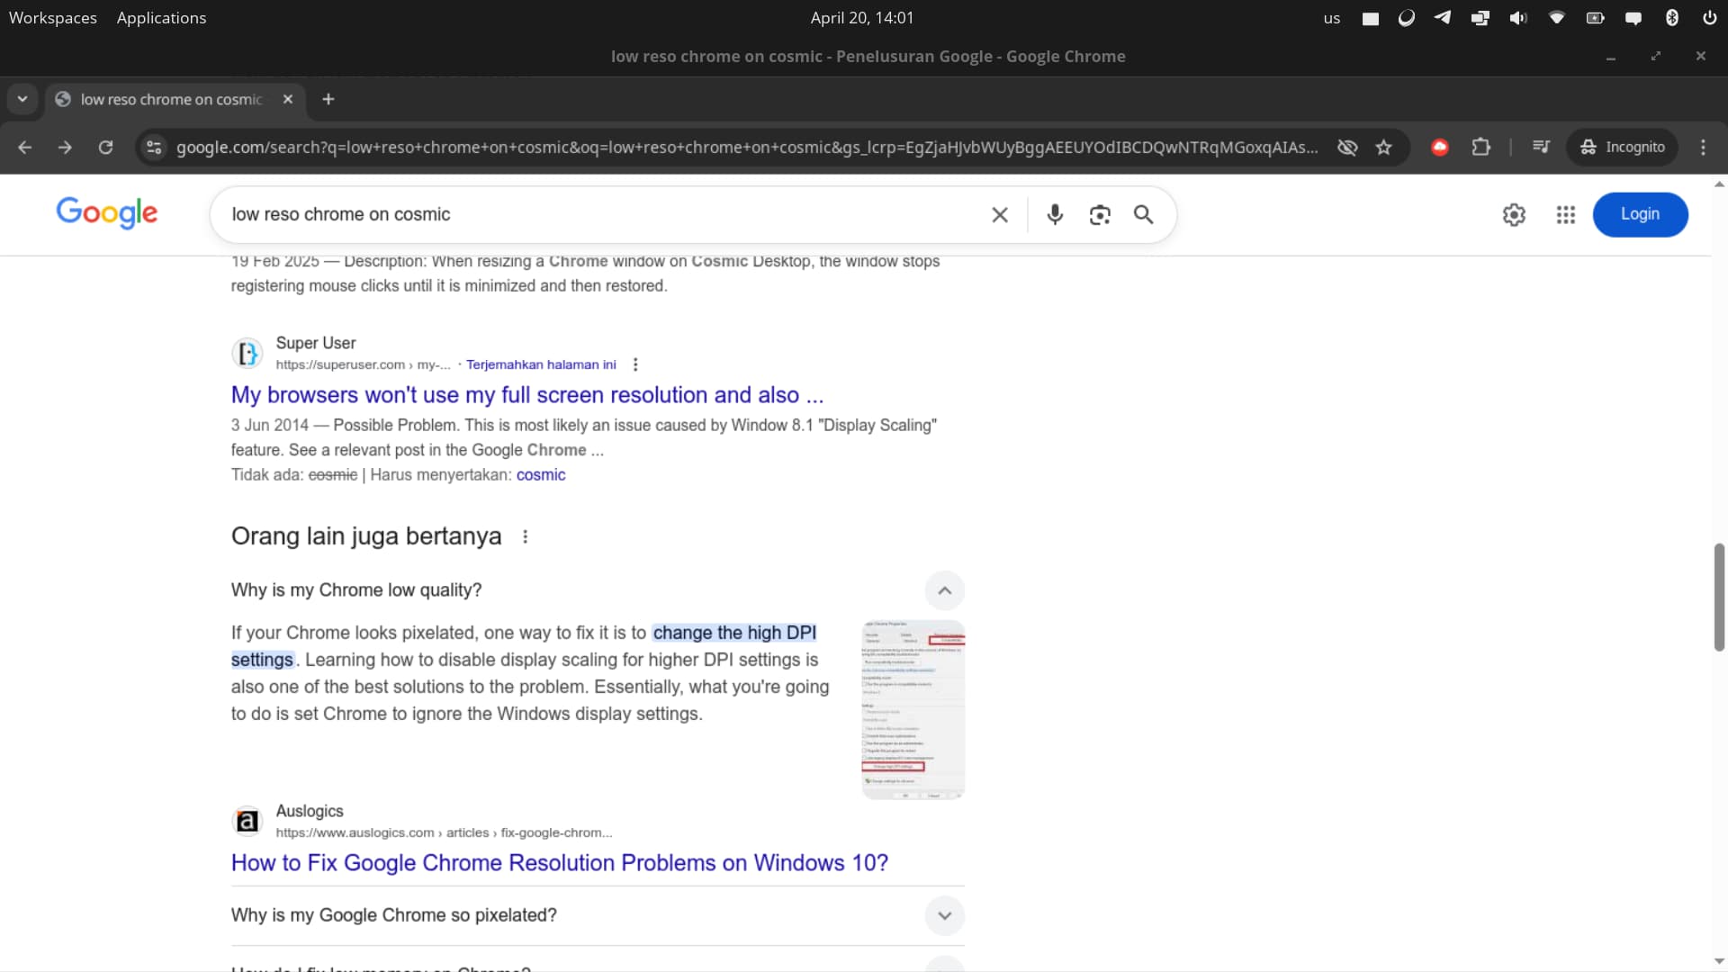View site information icon in address bar
This screenshot has height=972, width=1728.
pyautogui.click(x=154, y=148)
